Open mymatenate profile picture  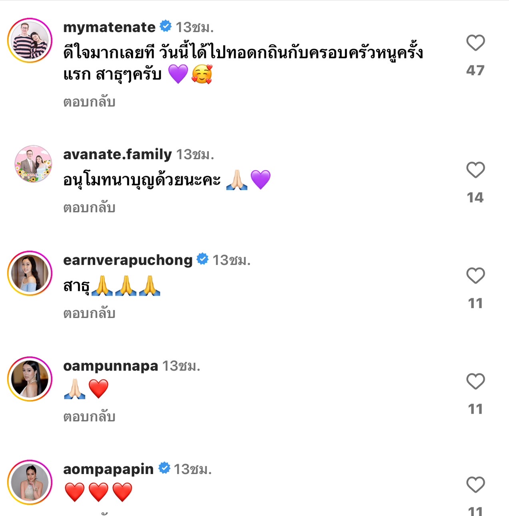tap(30, 40)
